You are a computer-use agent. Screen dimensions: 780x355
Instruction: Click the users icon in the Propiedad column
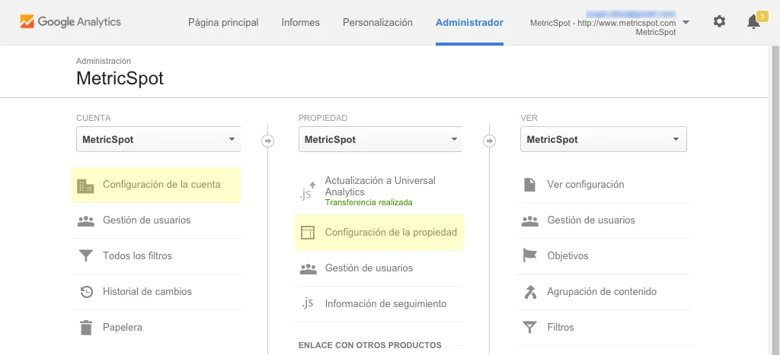click(308, 268)
